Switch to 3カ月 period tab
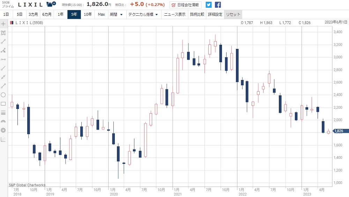This screenshot has width=349, height=197. pos(33,14)
